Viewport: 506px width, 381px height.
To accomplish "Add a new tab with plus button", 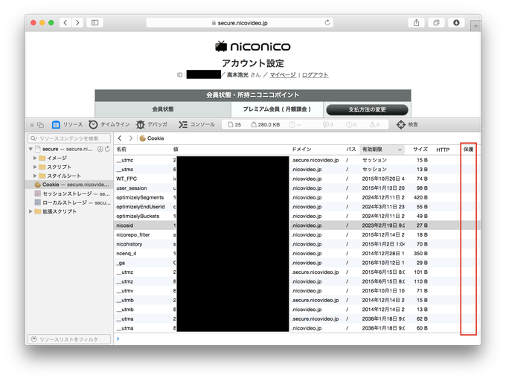I will [x=475, y=26].
